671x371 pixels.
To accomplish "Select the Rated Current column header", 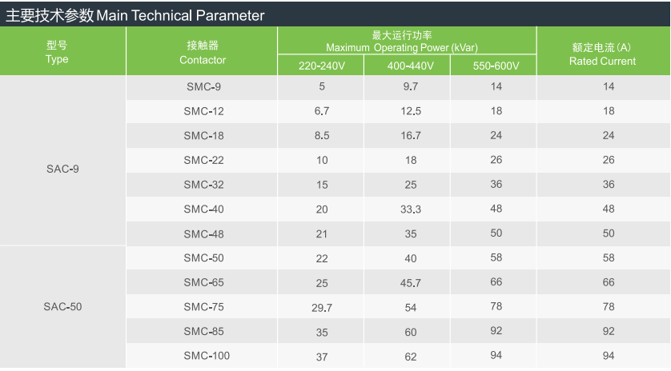I will click(x=602, y=54).
